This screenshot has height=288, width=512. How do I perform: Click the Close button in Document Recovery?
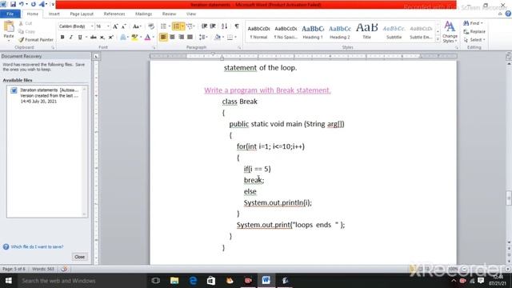80,257
